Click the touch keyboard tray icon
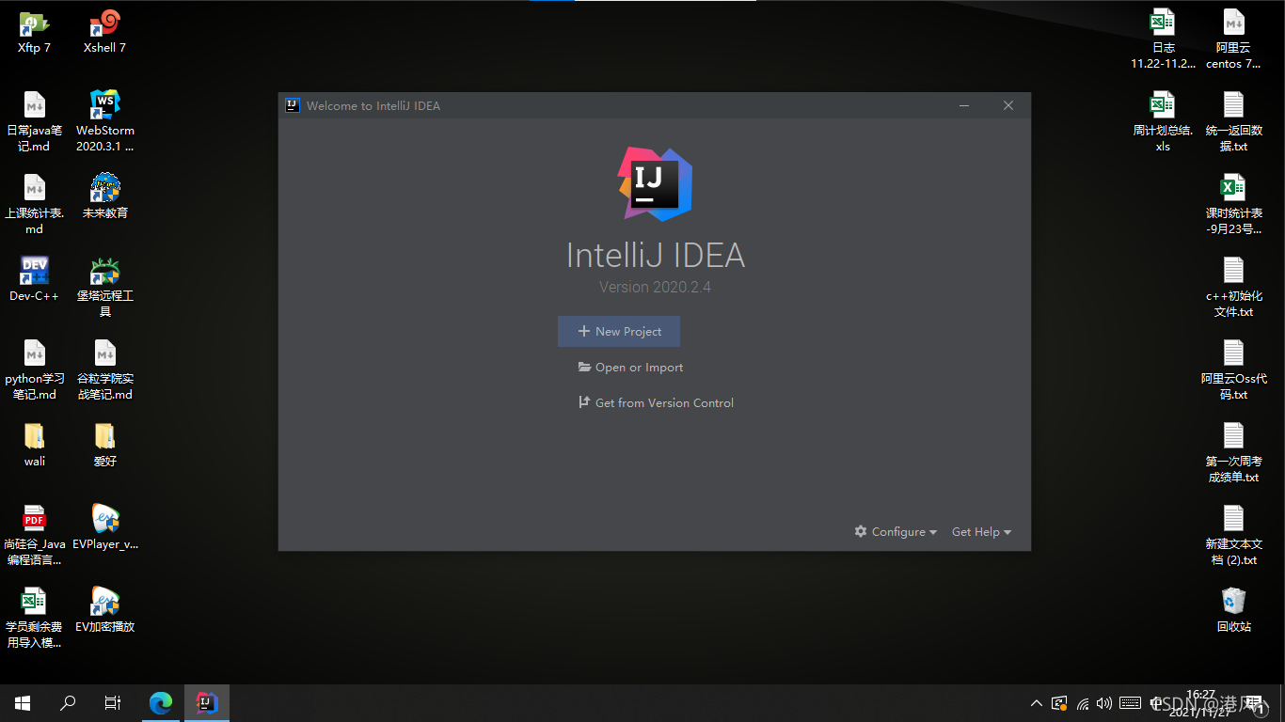 pos(1131,703)
